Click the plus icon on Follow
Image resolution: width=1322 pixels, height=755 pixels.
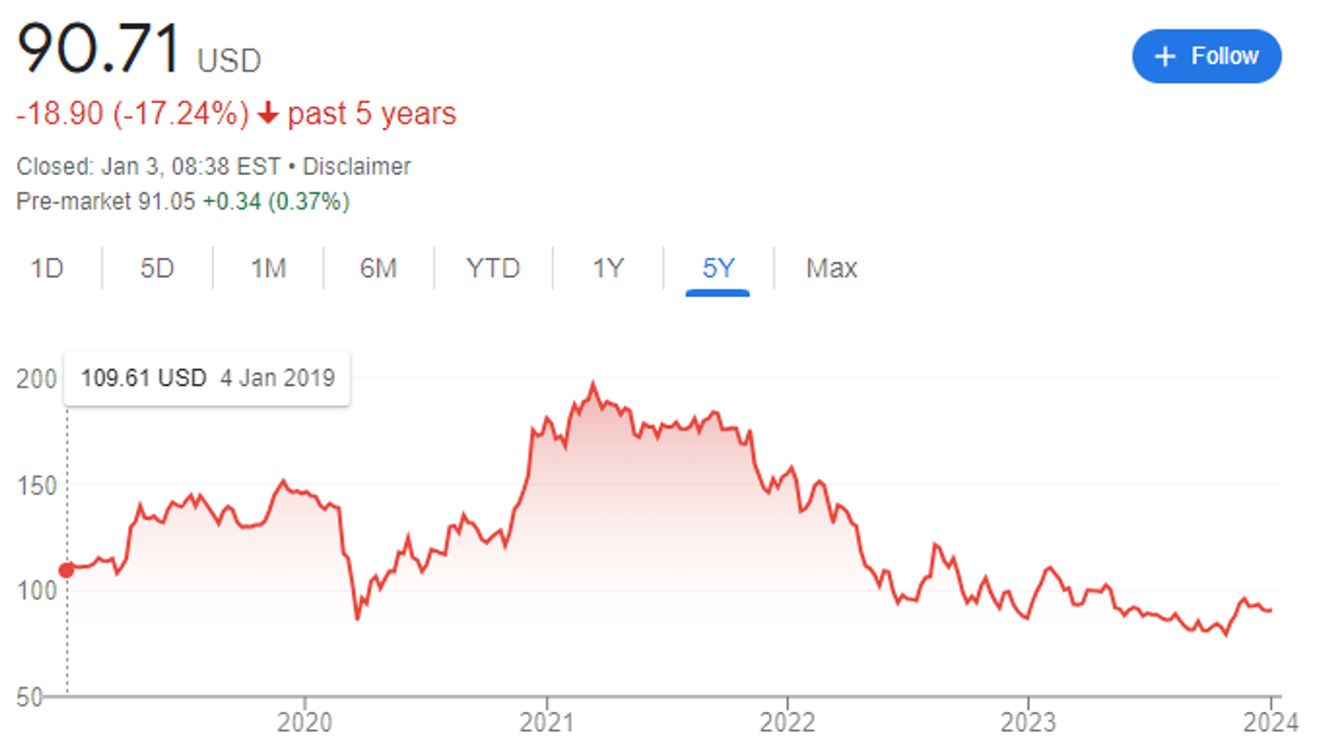coord(1164,56)
